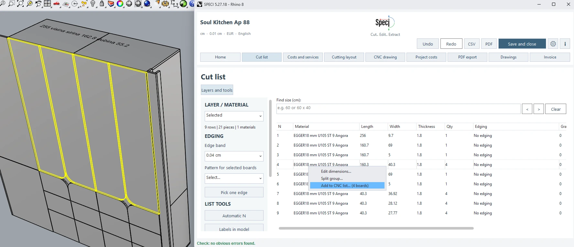Open the Drawings tab
The image size is (574, 247).
pyautogui.click(x=508, y=57)
